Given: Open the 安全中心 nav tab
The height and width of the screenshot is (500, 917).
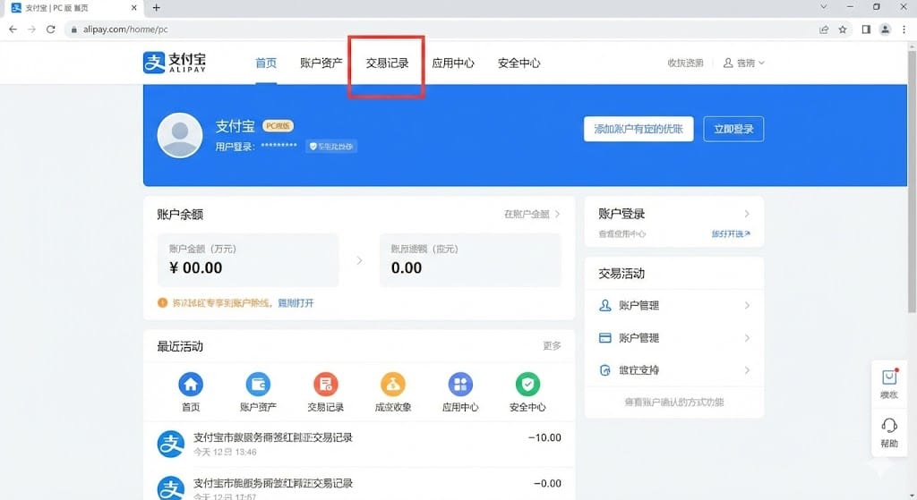Looking at the screenshot, I should pyautogui.click(x=519, y=64).
